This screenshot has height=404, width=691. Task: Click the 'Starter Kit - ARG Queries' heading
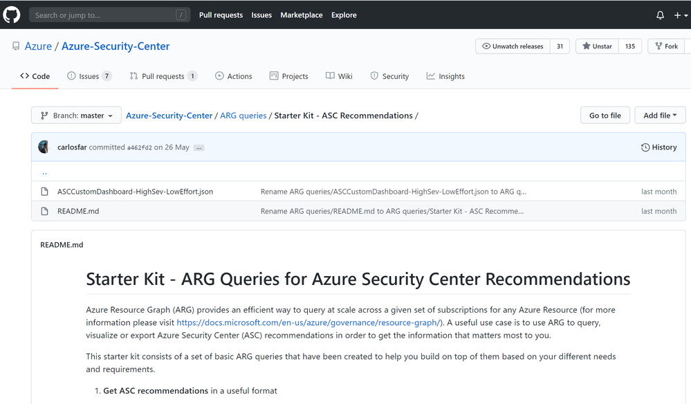[358, 279]
